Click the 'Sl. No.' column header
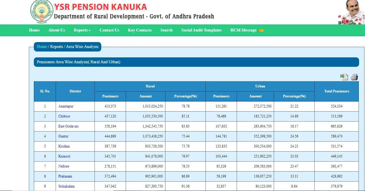Viewport: 365px width, 191px height. 45,91
